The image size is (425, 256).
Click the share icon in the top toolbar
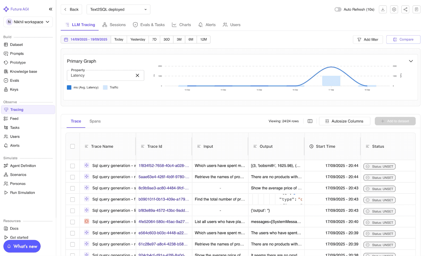pyautogui.click(x=405, y=9)
